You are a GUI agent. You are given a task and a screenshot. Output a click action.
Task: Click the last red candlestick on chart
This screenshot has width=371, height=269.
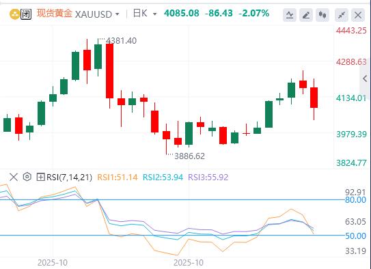(x=314, y=98)
